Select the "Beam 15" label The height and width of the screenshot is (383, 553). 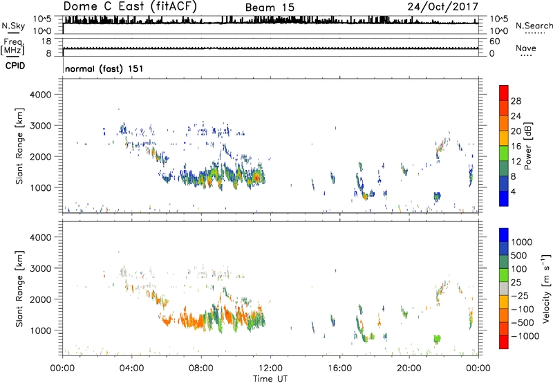tap(270, 8)
